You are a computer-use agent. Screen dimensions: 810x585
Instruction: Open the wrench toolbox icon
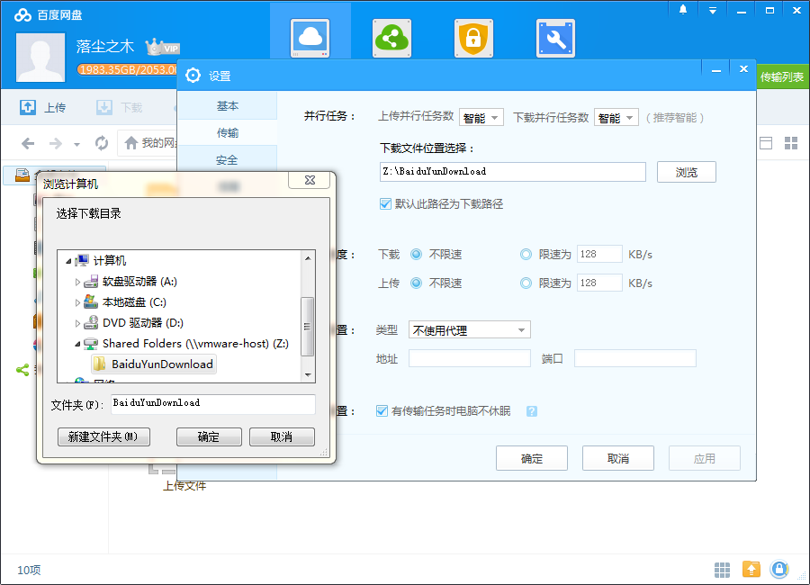556,38
